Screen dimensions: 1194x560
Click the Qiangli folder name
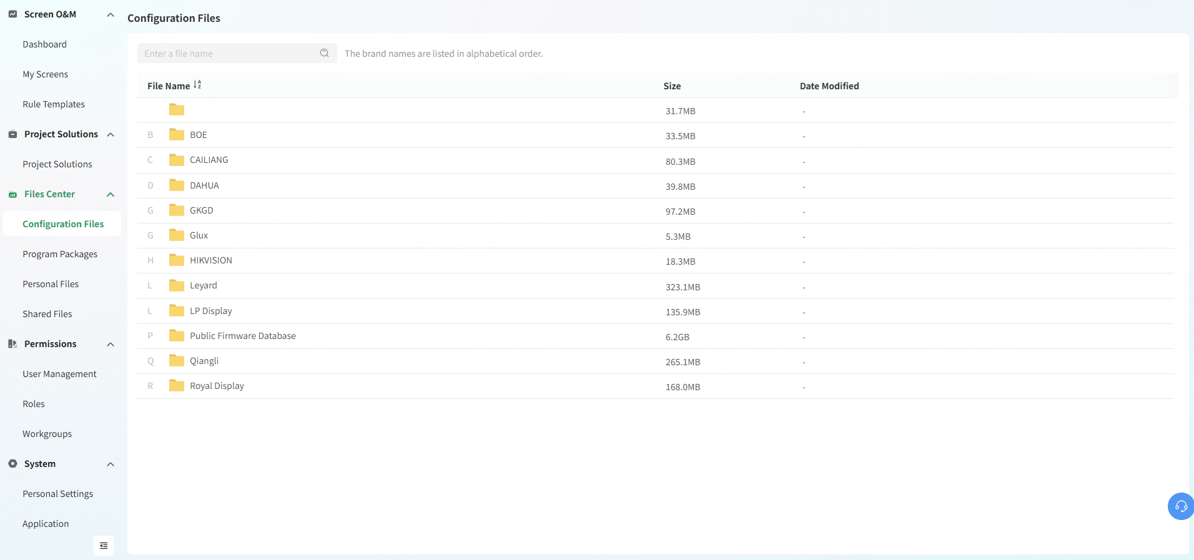tap(204, 361)
